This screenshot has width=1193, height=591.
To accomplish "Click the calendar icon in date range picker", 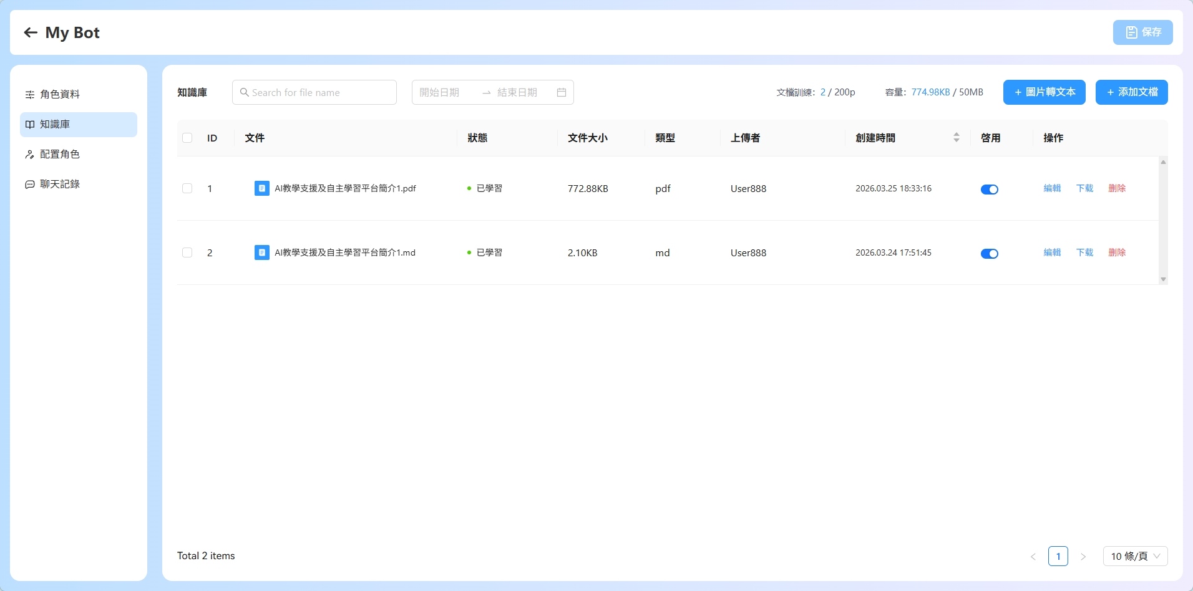I will coord(562,92).
